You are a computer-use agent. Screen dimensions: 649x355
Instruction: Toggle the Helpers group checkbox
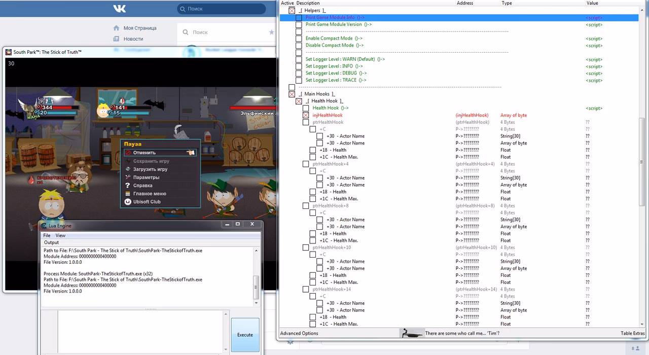point(292,11)
